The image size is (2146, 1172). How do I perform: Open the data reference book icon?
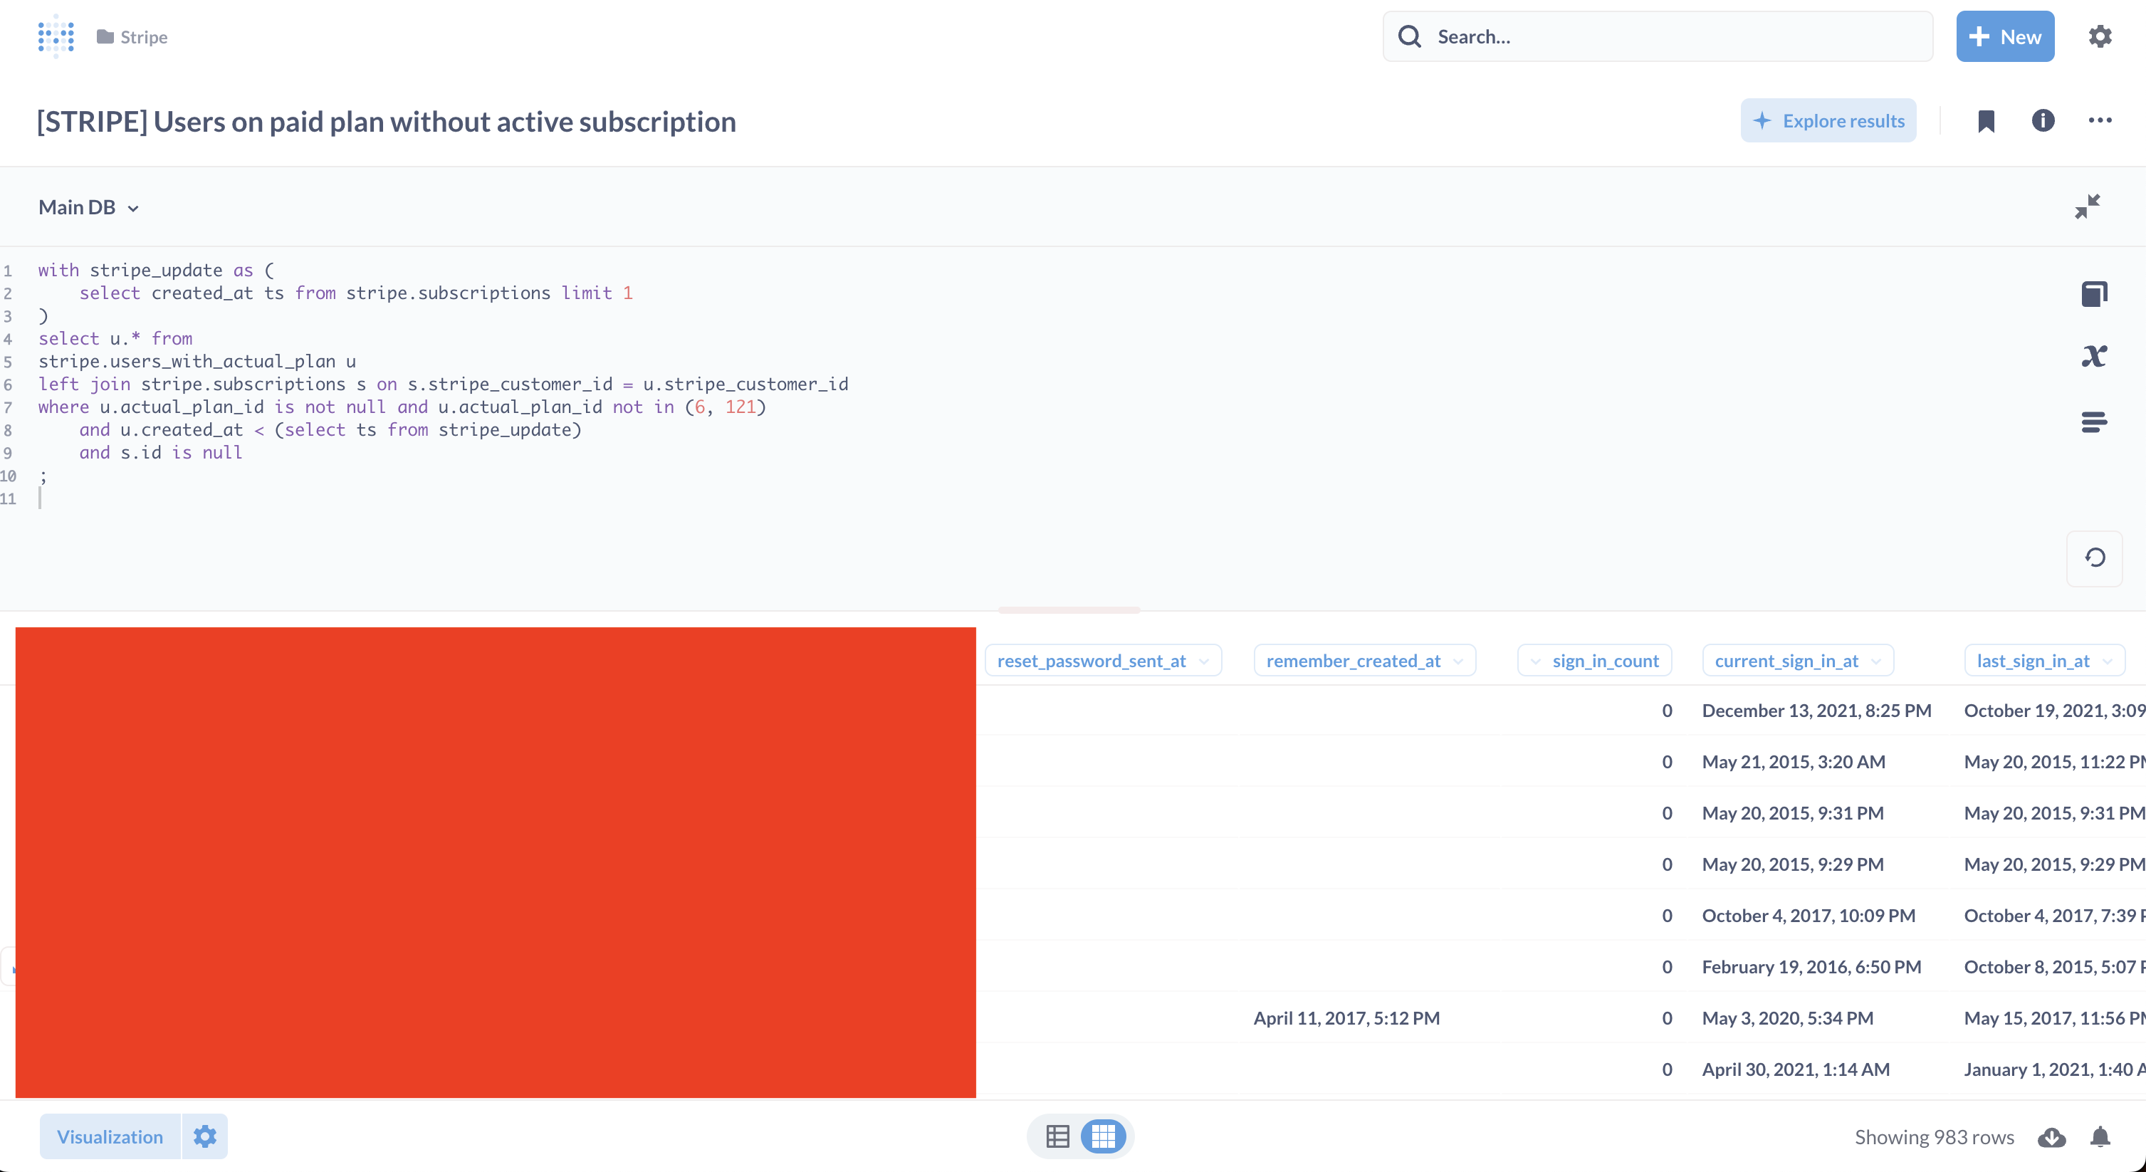[x=2093, y=294]
